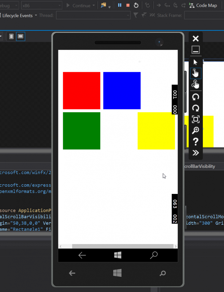Tap the red rectangle in the app

tap(82, 90)
